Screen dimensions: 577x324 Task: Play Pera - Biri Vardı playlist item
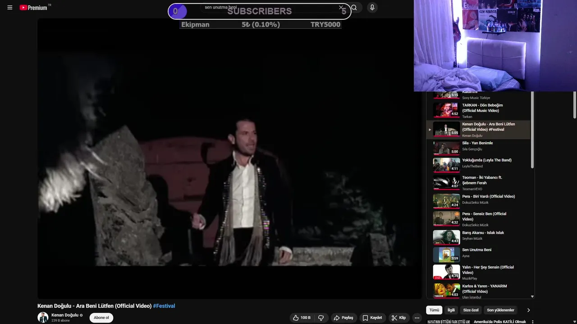(479, 201)
